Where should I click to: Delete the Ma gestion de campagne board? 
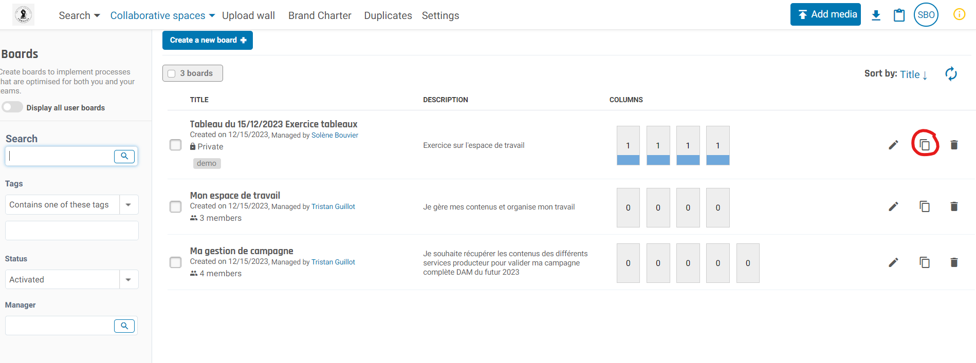pyautogui.click(x=954, y=262)
